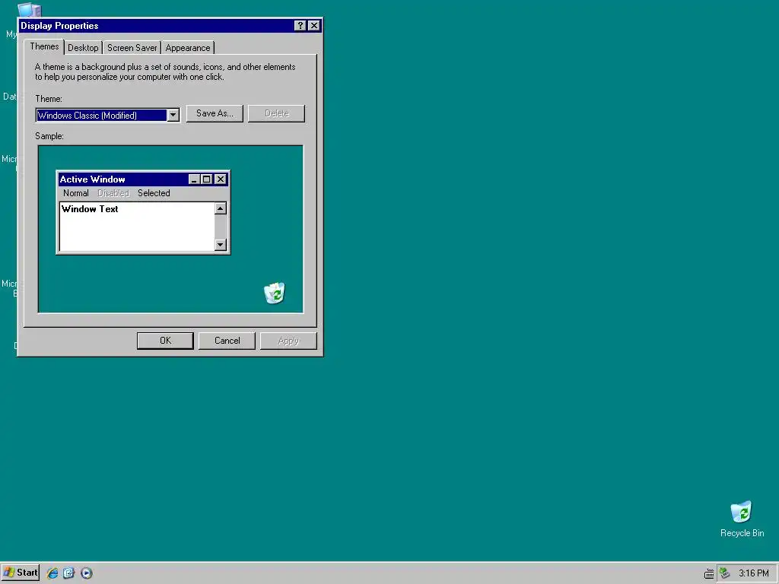Screen dimensions: 779x584
Task: Click the sample window scroll down arrow
Action: click(221, 245)
